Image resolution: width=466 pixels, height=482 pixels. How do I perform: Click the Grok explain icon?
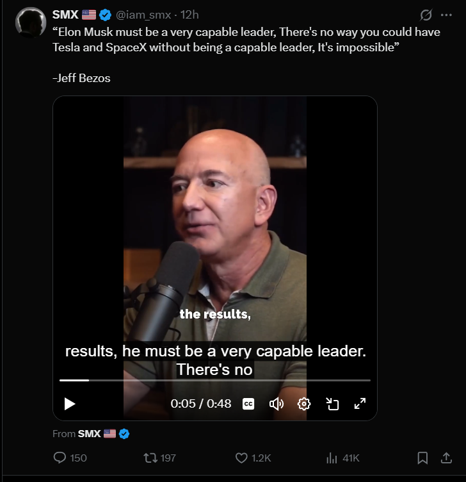coord(425,15)
